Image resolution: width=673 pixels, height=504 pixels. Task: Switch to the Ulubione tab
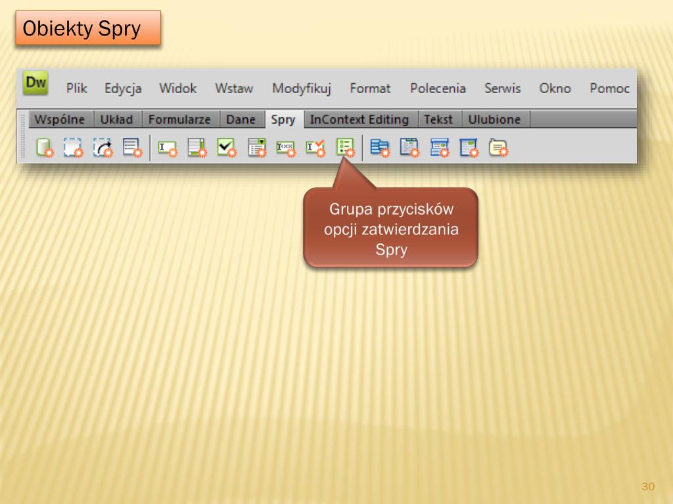click(495, 119)
